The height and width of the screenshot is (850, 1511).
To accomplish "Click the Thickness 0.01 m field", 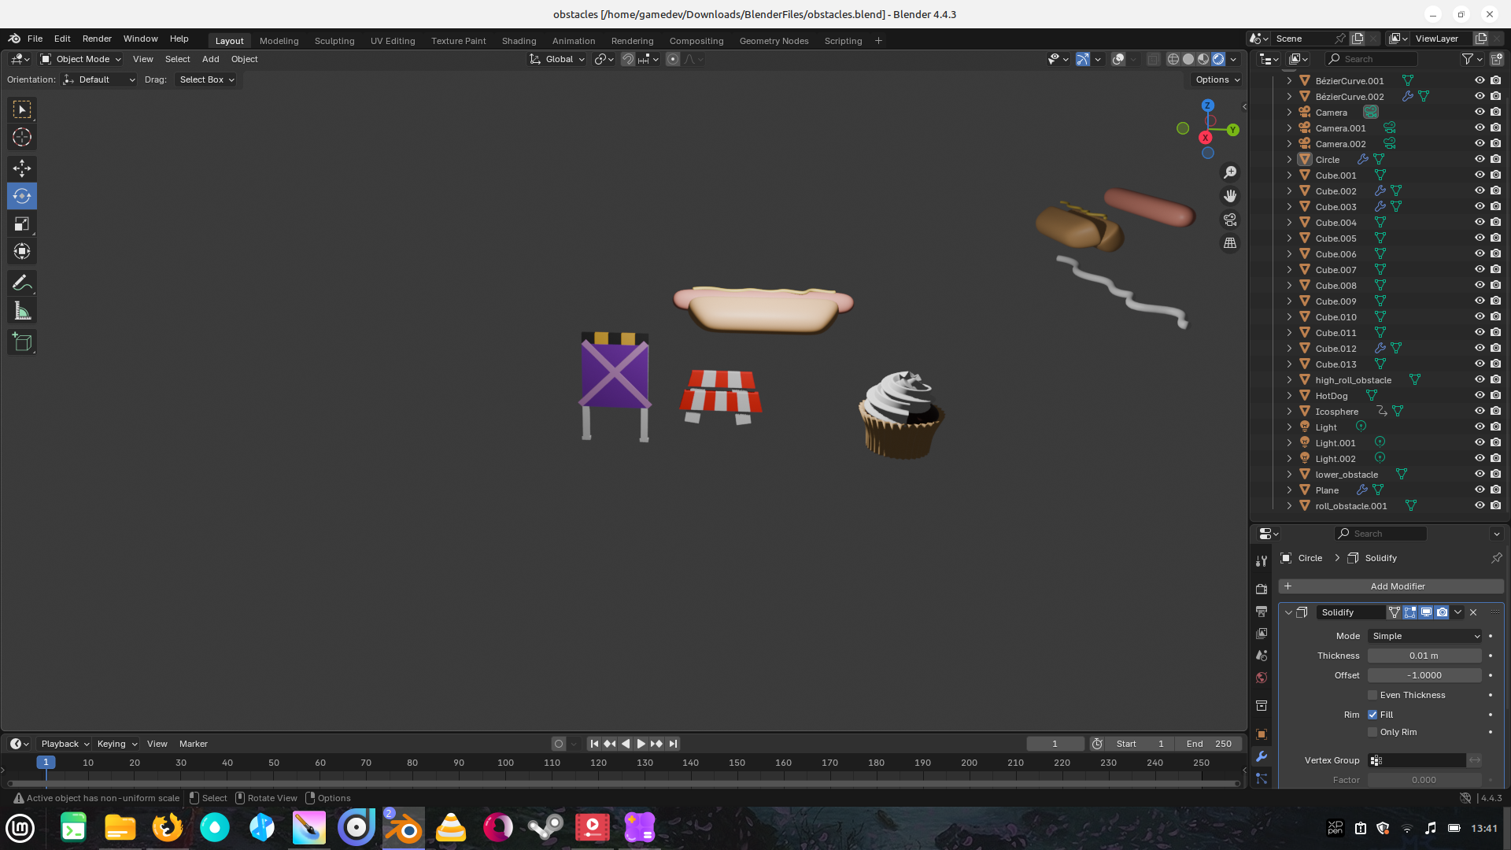I will point(1424,656).
